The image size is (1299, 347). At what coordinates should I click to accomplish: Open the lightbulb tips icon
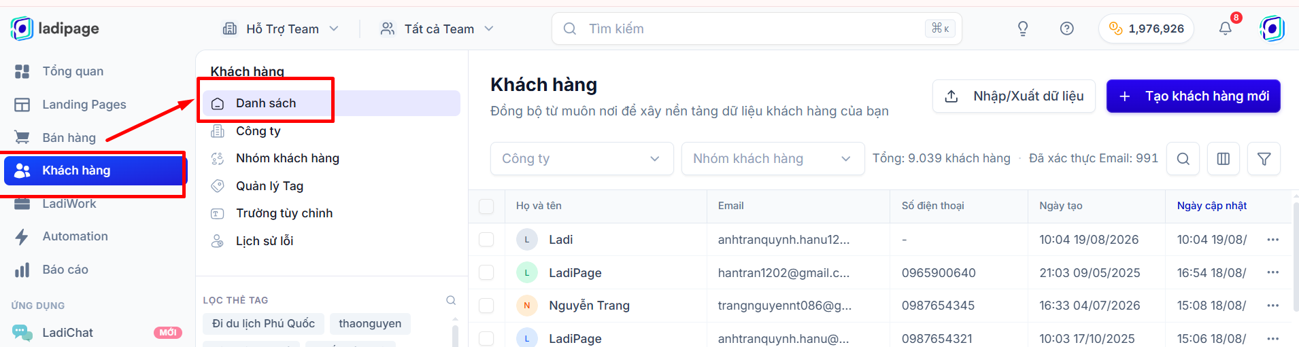click(1022, 29)
